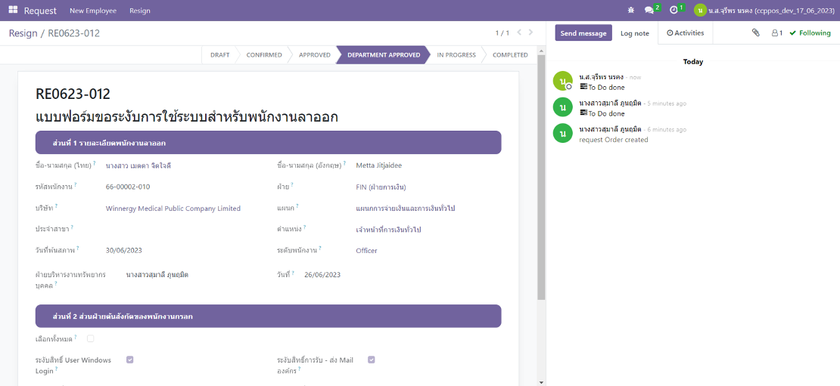Show the followers list person icon

pyautogui.click(x=776, y=33)
